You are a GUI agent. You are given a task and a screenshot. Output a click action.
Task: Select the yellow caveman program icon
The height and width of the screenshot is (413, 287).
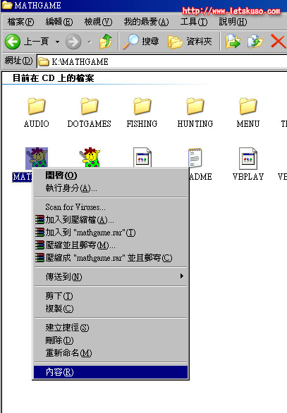point(90,157)
